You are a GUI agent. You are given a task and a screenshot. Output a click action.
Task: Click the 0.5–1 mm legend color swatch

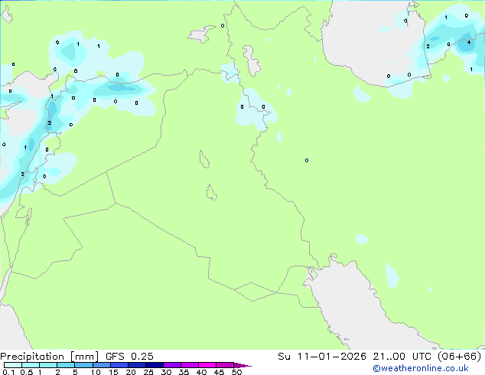(31, 365)
